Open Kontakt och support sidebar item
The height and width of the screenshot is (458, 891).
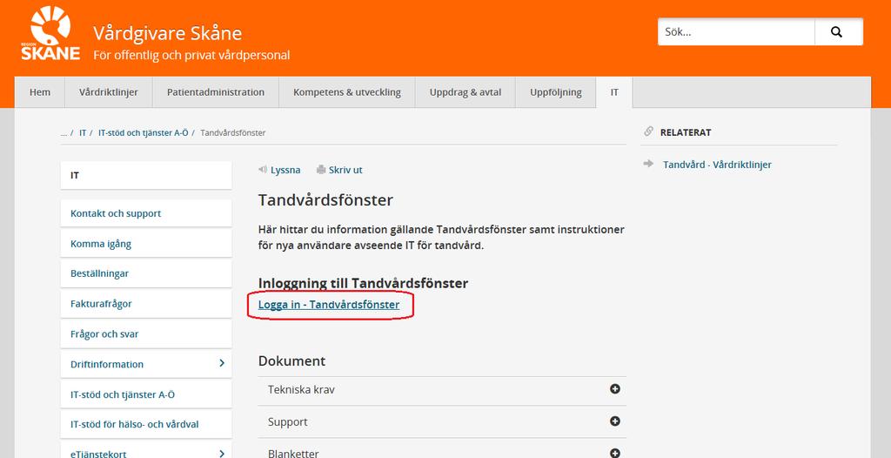coord(146,213)
